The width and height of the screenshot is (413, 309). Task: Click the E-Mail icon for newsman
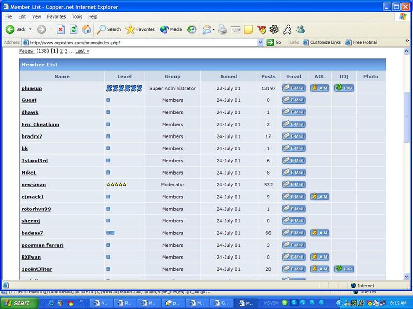[294, 184]
